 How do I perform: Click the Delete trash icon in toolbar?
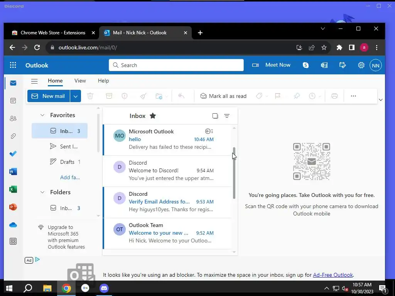coord(90,96)
